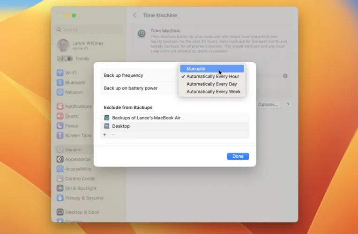Choose Automatically Every Hour option
The height and width of the screenshot is (234, 358).
coord(212,76)
